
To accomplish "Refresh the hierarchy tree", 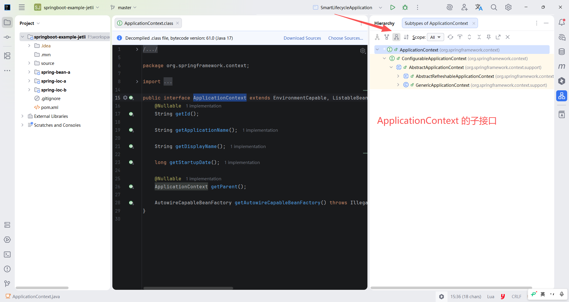I will click(450, 37).
